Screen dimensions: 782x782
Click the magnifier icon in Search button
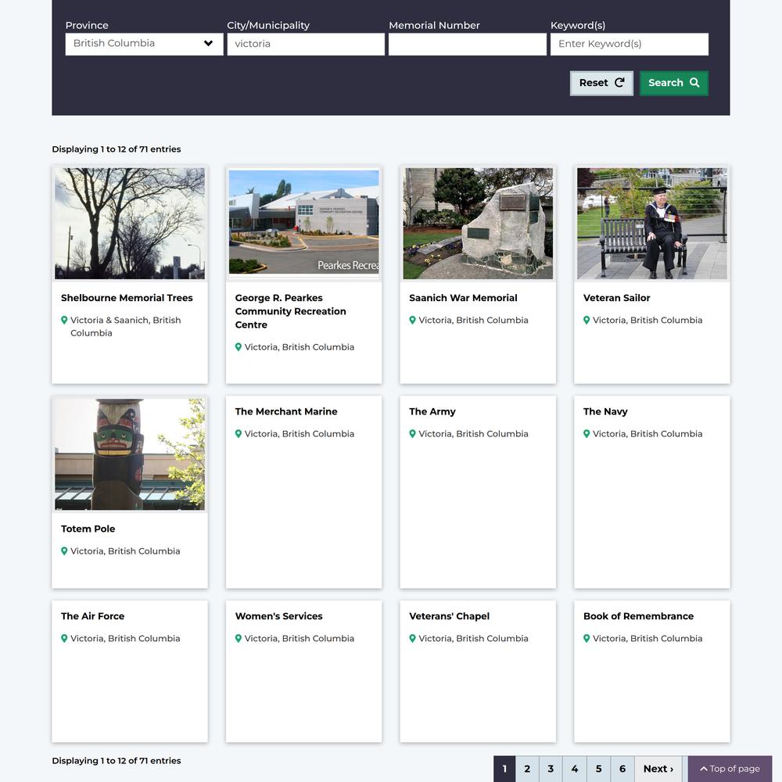coord(694,83)
